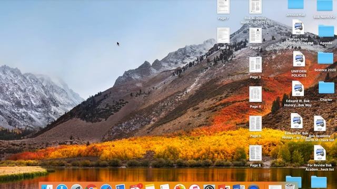337x189 pixels.
Task: Select the Page 3 document icon
Action: click(x=255, y=65)
